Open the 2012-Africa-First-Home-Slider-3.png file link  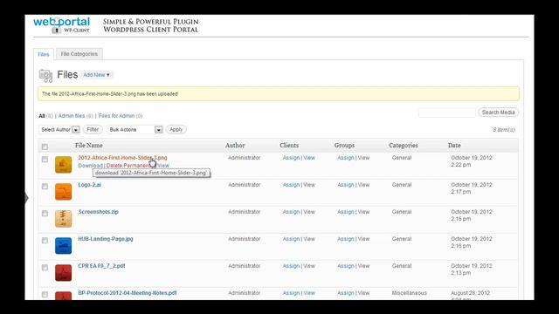pyautogui.click(x=122, y=157)
